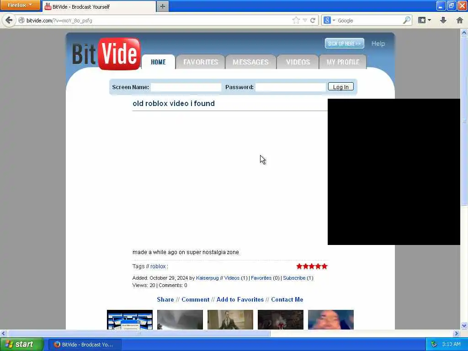Go to the browser home page icon
Screen dimensions: 468x351
460,20
